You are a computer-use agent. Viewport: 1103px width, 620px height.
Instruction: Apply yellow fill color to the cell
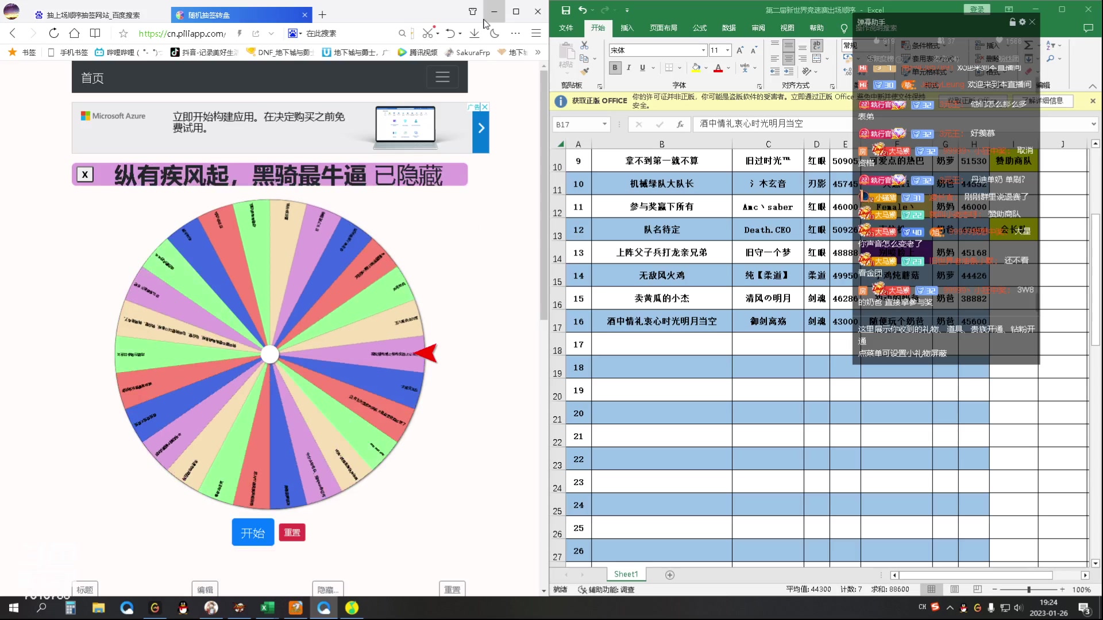click(696, 68)
